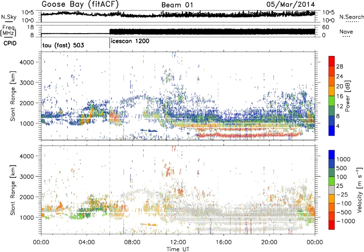
Task: Click the dotted line sample under 'N.Search'
Action: (x=352, y=22)
